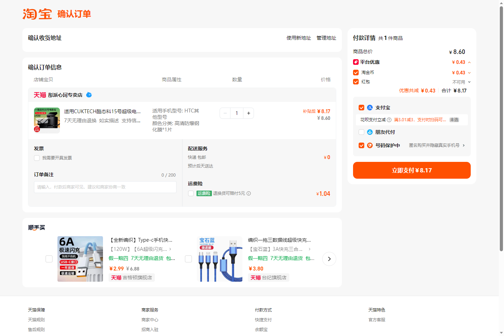Click the page vertical scrollbar
The image size is (504, 336).
click(x=501, y=128)
